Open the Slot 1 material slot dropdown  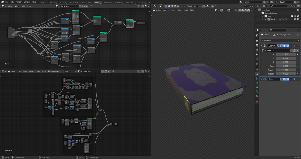coord(70,72)
